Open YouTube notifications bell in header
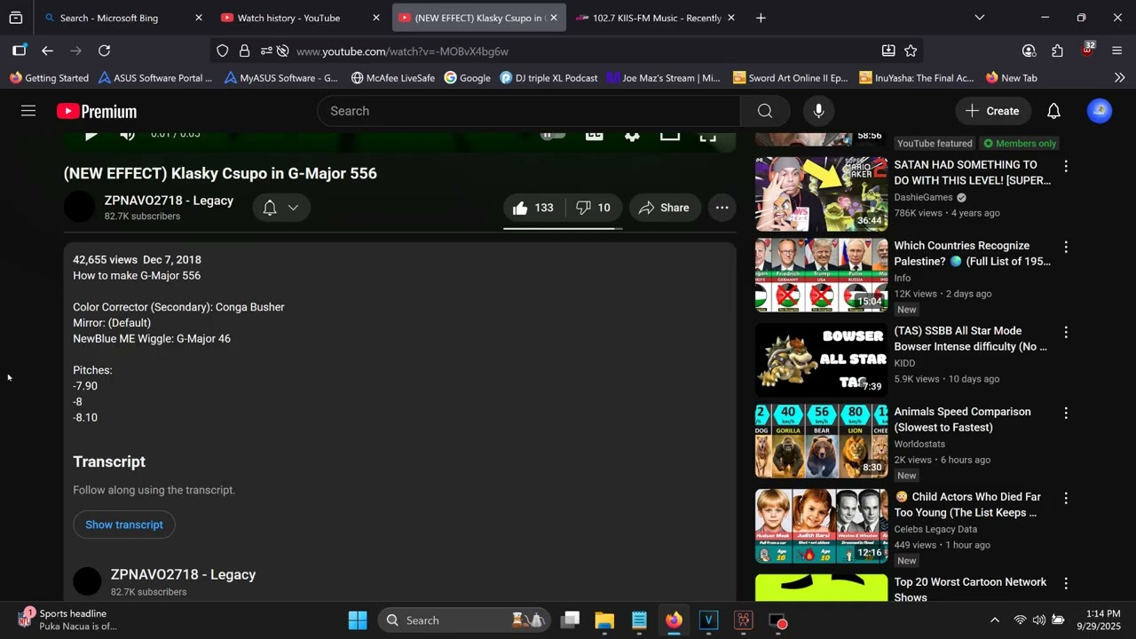This screenshot has height=639, width=1136. [x=1053, y=111]
